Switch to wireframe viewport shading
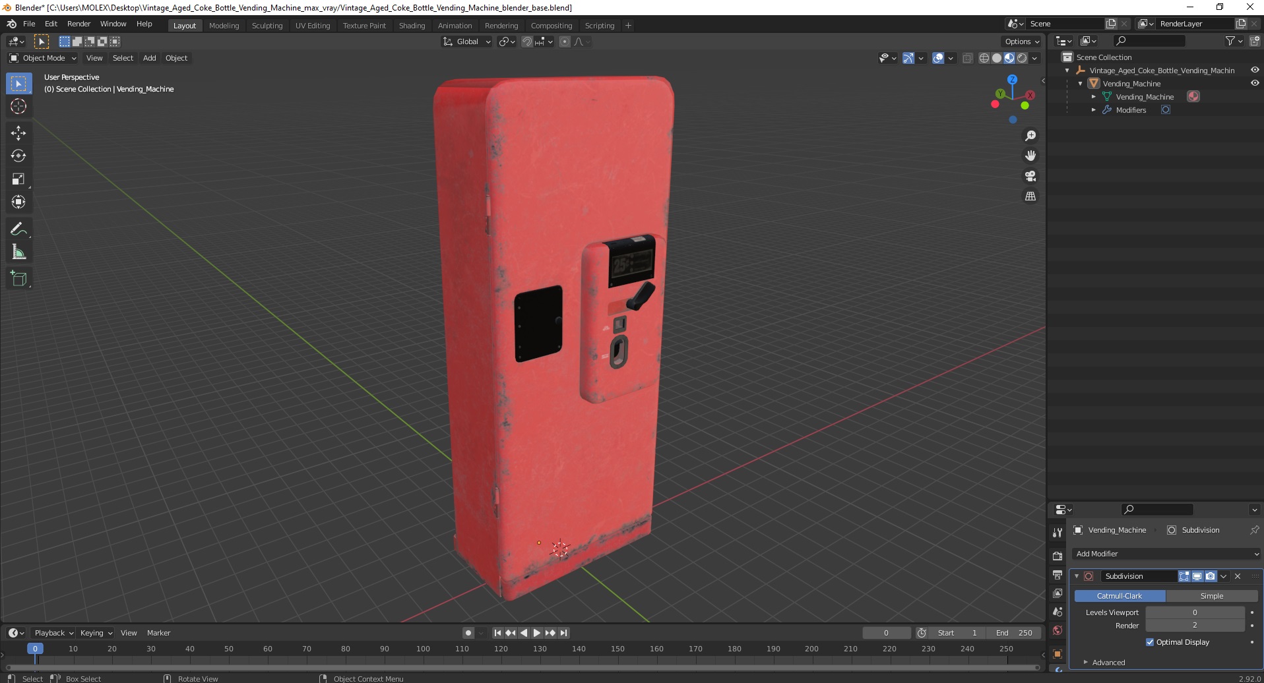 click(984, 58)
